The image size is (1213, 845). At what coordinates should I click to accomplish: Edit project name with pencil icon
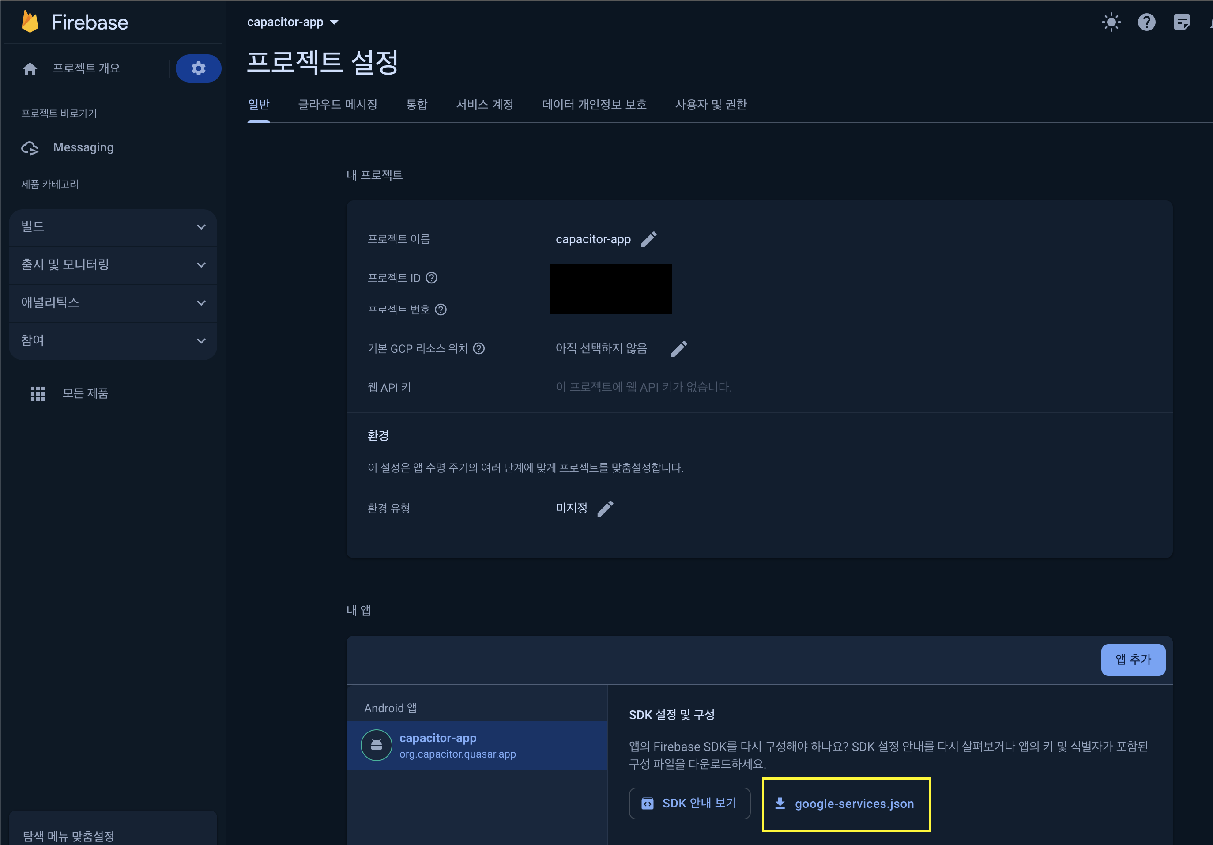coord(648,239)
